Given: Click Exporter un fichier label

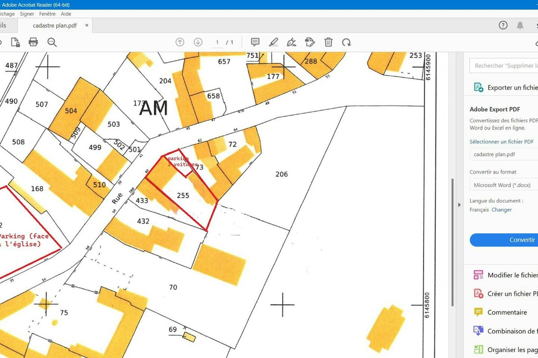Looking at the screenshot, I should [x=512, y=88].
